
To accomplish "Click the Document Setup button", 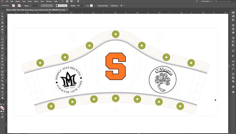I will point(103,6).
